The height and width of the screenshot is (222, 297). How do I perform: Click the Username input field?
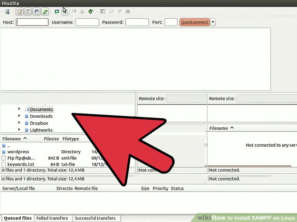[87, 22]
